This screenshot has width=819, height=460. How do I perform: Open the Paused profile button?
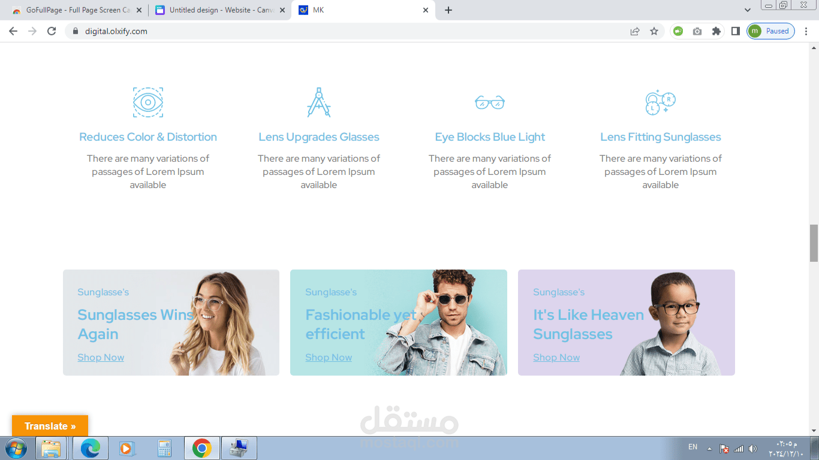(x=771, y=31)
